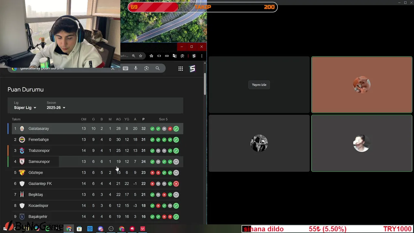Click Gaziantep FK's latest match loss icon

(176, 184)
